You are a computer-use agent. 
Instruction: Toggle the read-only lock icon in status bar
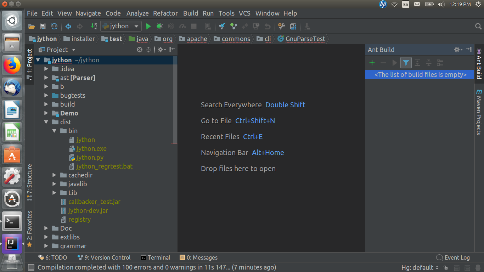coord(446,268)
